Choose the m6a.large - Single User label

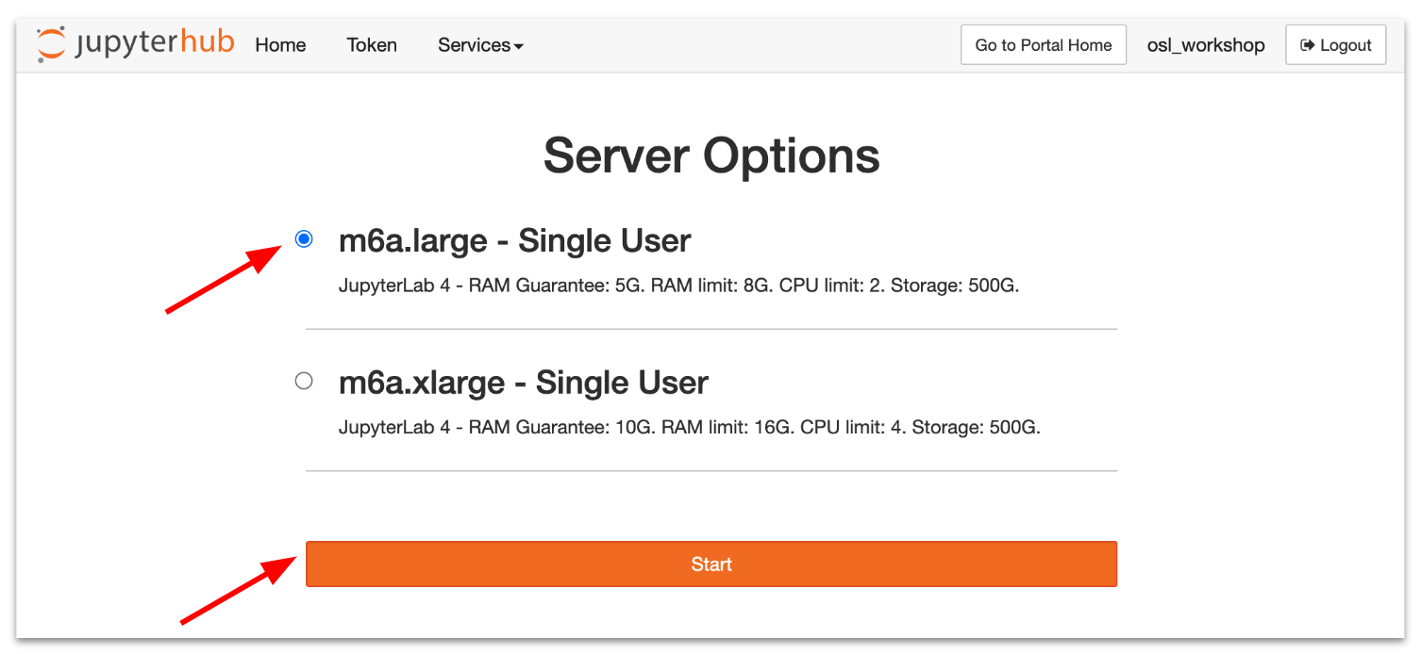(x=514, y=241)
